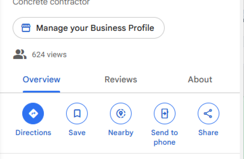Click the Send to phone text label
Screen dimensions: 244x159
pos(165,137)
